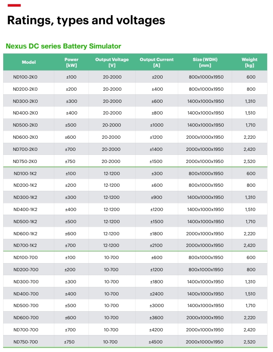273x352 pixels.
Task: Click the Output Voltage [V] header
Action: point(112,62)
